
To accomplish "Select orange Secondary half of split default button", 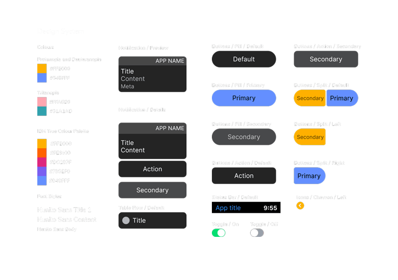I will pyautogui.click(x=310, y=98).
